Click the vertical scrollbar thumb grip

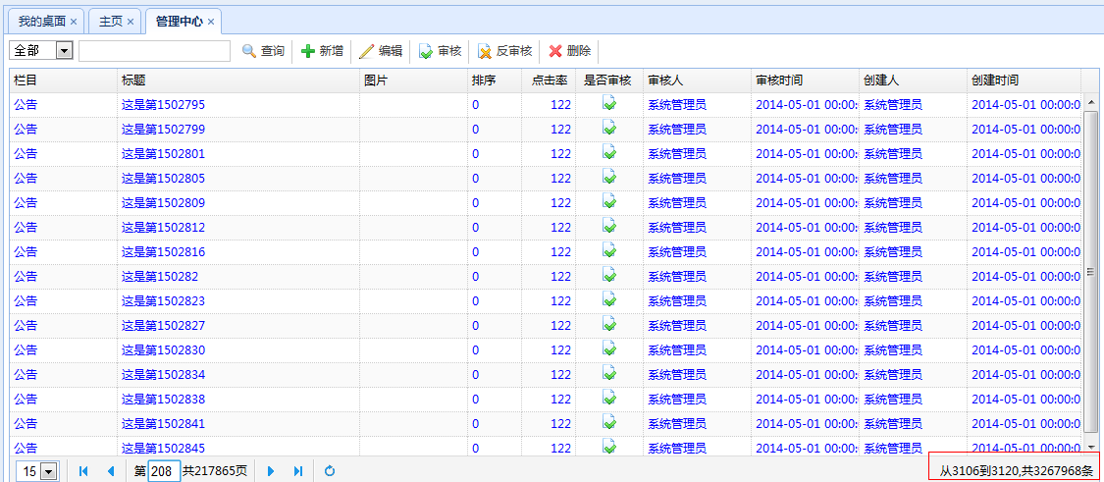(x=1090, y=273)
